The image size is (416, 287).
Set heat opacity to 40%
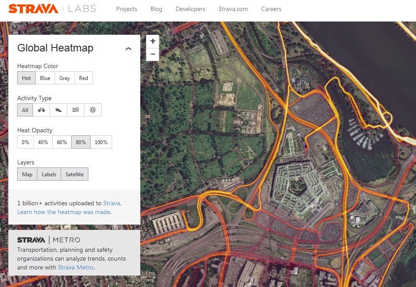pos(43,142)
